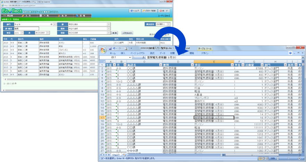The height and width of the screenshot is (162, 306).
Task: Click the Save icon in Excel toolbar
Action: point(110,48)
